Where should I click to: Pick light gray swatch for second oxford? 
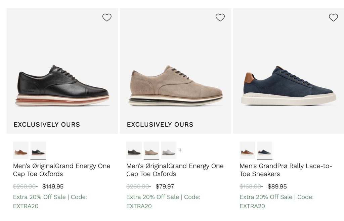(x=169, y=150)
